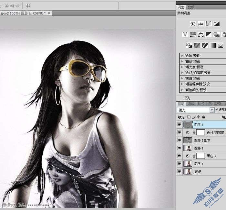Click the 图层 2 layer thumbnail
Viewport: 226px width, 210px height.
click(188, 148)
